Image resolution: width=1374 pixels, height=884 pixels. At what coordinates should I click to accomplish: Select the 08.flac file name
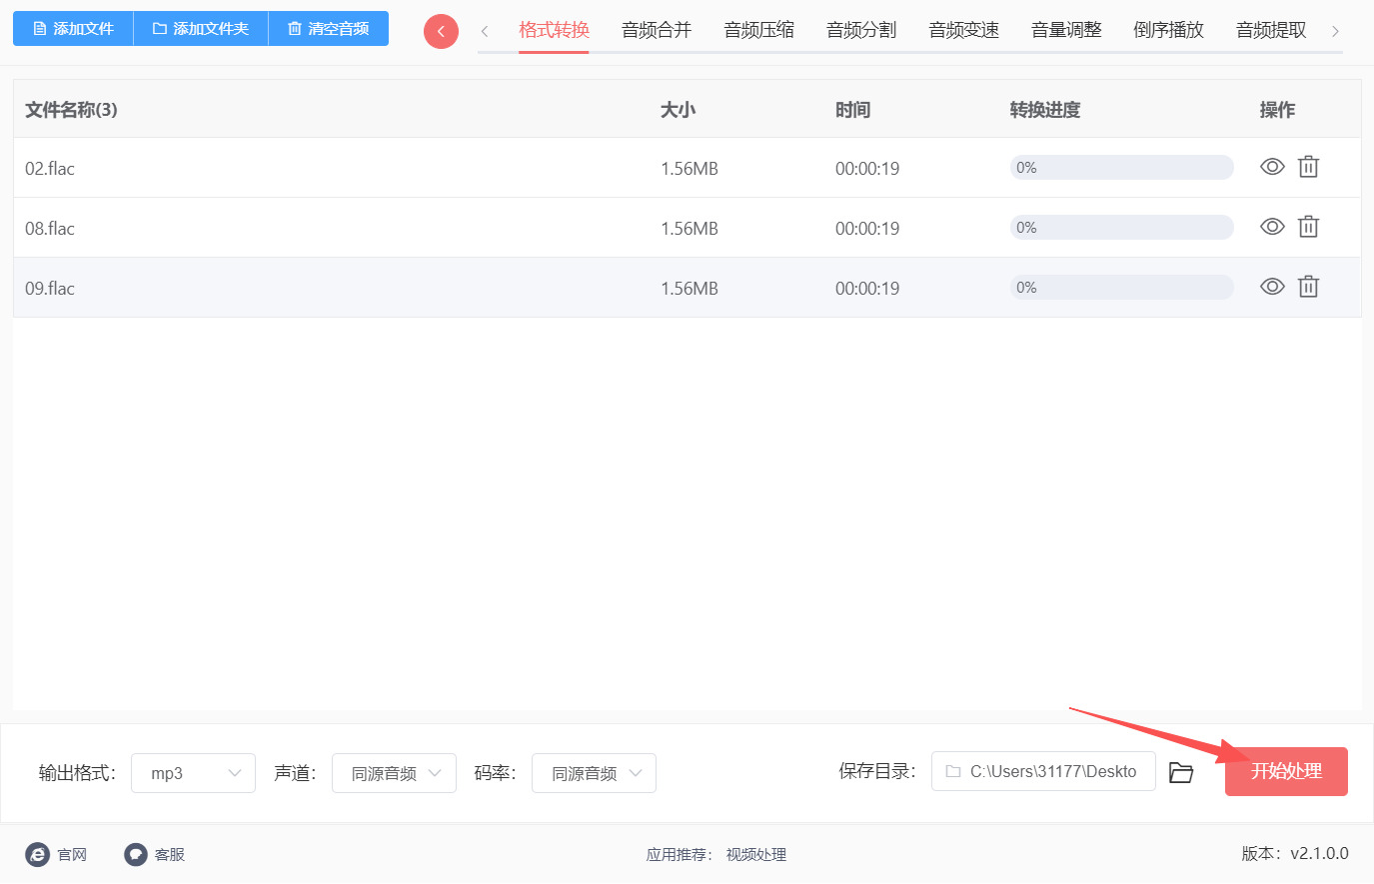point(50,228)
